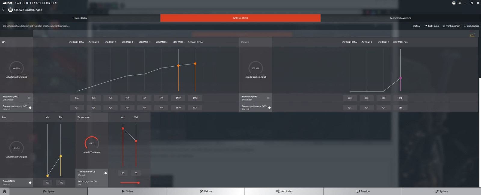481x195 pixels.
Task: Click Memory voltage field showing 950
Action: pos(400,107)
